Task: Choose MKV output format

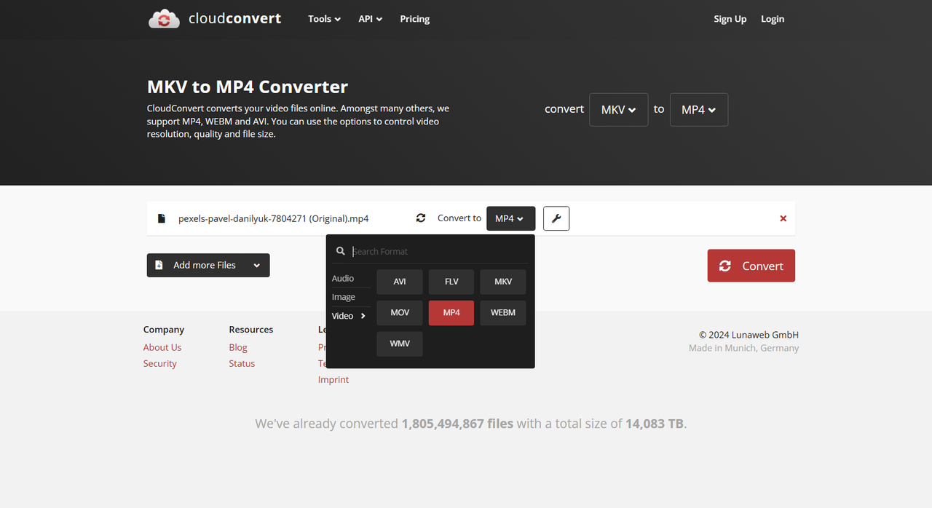Action: 503,282
